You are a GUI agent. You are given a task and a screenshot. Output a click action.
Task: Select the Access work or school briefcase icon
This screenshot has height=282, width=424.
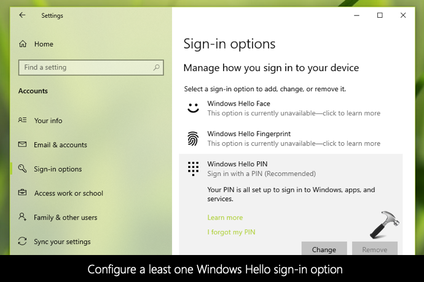tap(23, 192)
